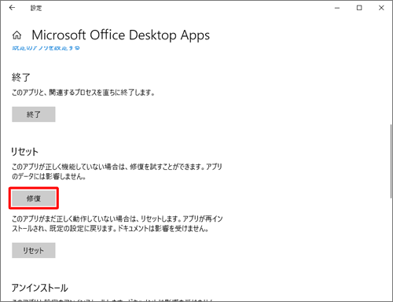Image resolution: width=393 pixels, height=302 pixels.
Task: Close the Settings window
Action: [x=381, y=8]
